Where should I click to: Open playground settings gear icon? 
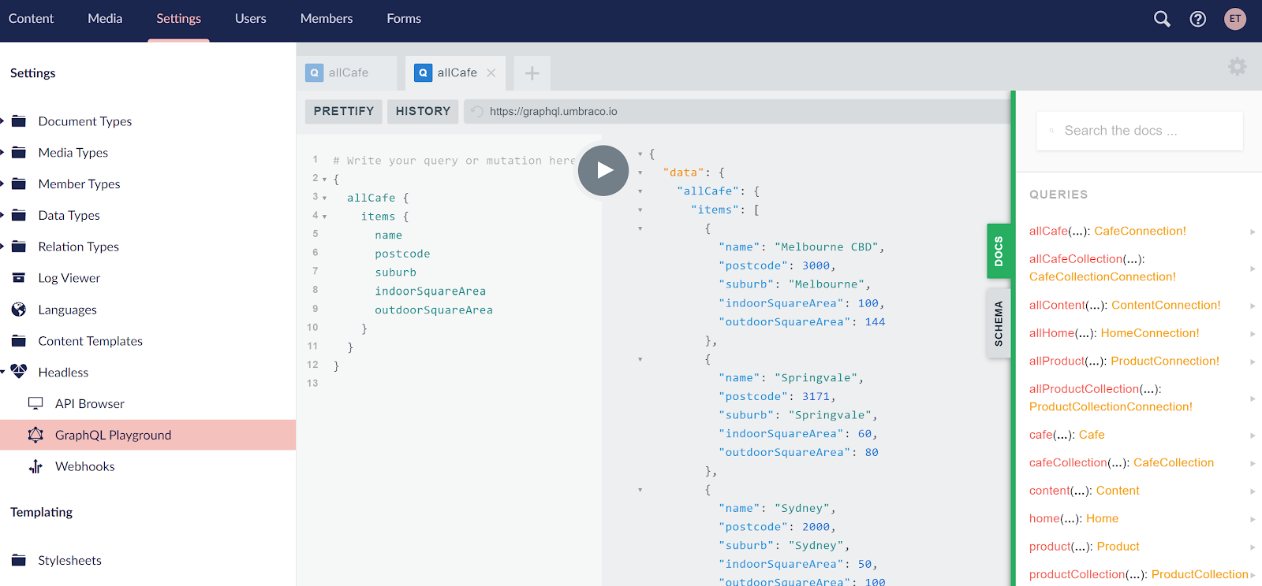coord(1238,66)
